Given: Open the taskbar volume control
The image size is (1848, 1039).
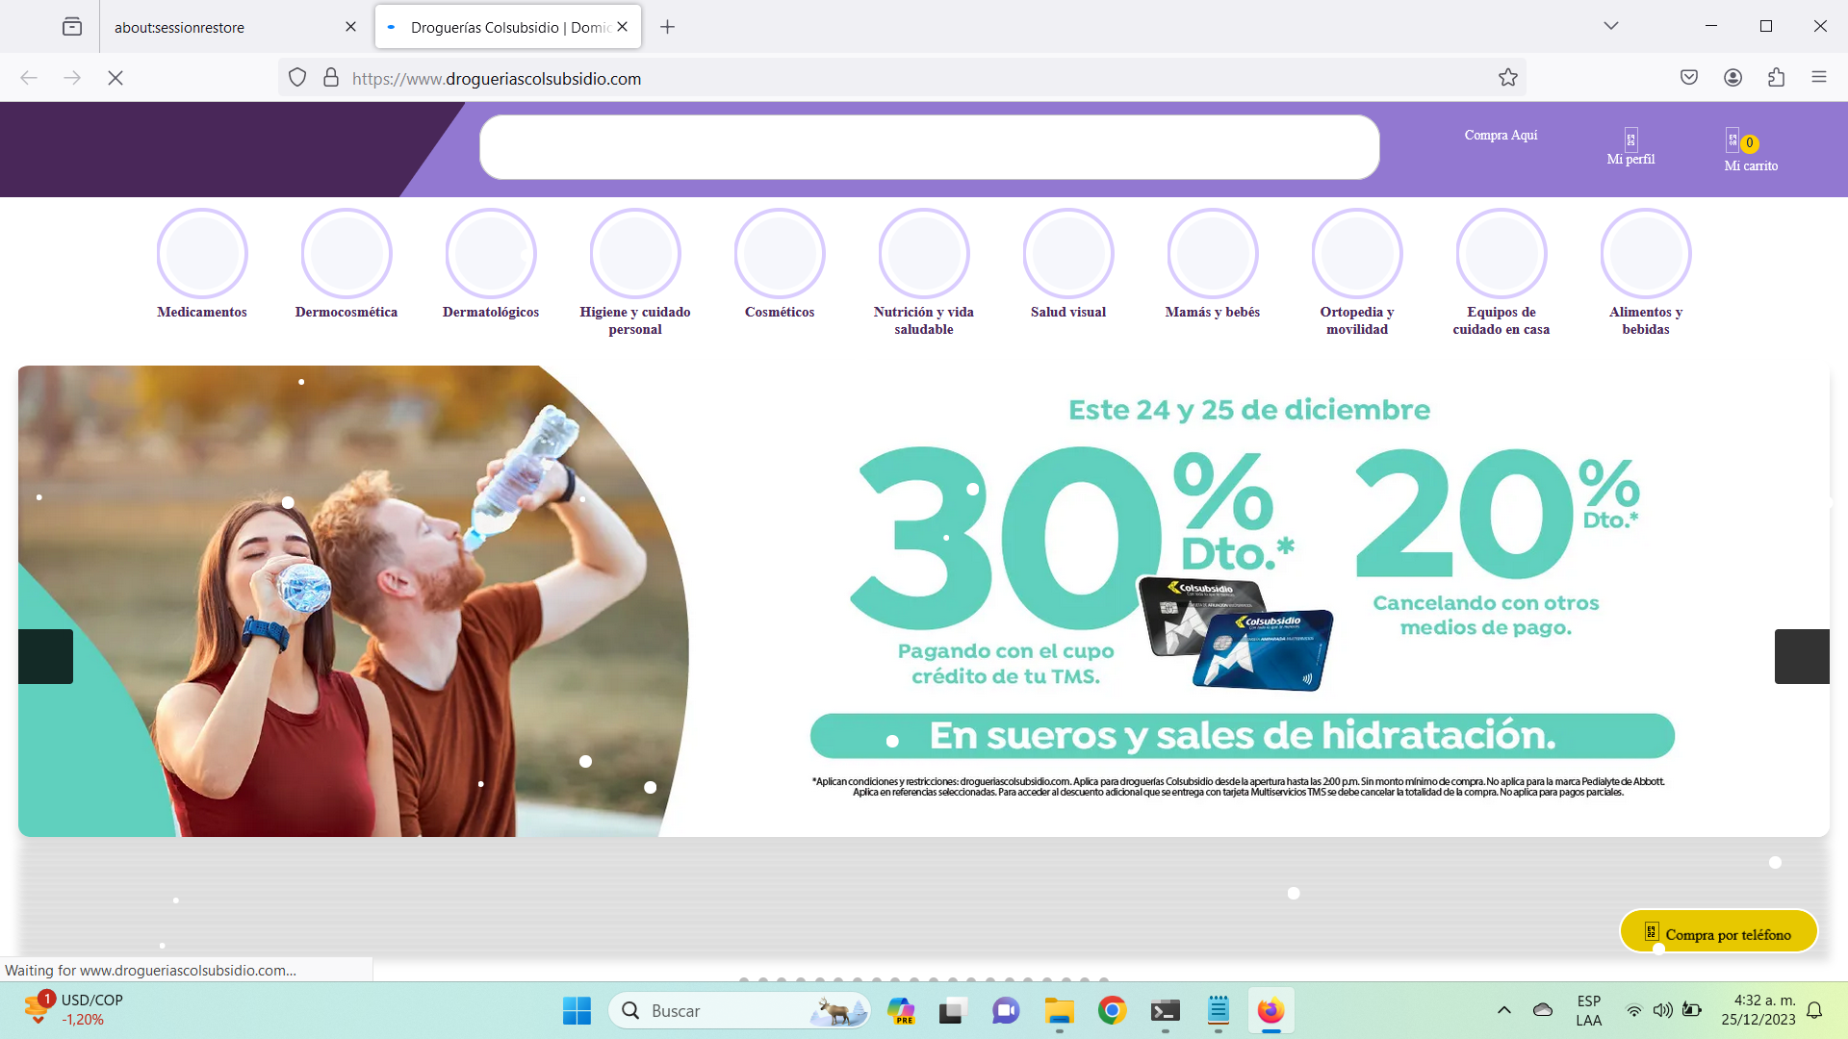Looking at the screenshot, I should 1662,1010.
